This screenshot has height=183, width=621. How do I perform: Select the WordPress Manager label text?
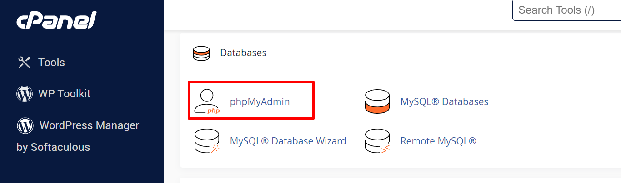pos(89,125)
